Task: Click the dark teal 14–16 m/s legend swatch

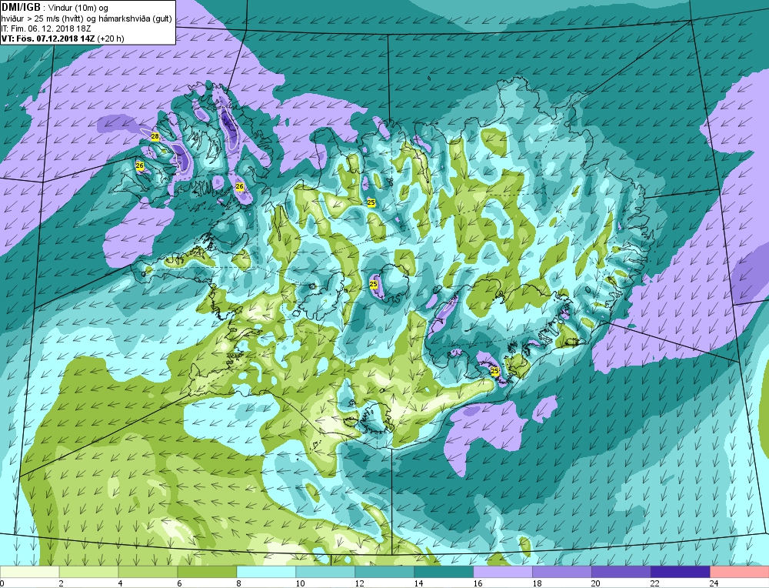Action: tap(444, 572)
